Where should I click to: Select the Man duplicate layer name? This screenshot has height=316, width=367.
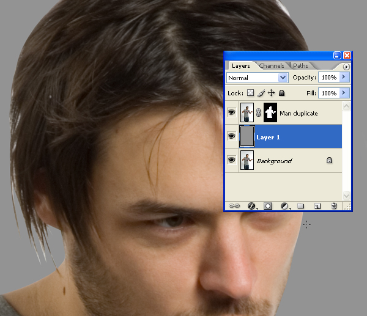pos(298,114)
